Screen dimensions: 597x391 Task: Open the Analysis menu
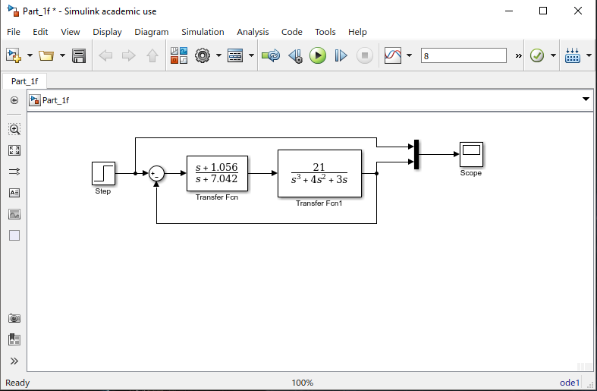tap(253, 32)
